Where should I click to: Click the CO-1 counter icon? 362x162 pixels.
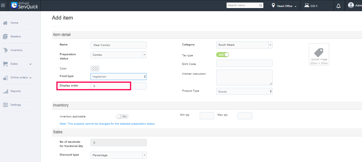(306, 6)
